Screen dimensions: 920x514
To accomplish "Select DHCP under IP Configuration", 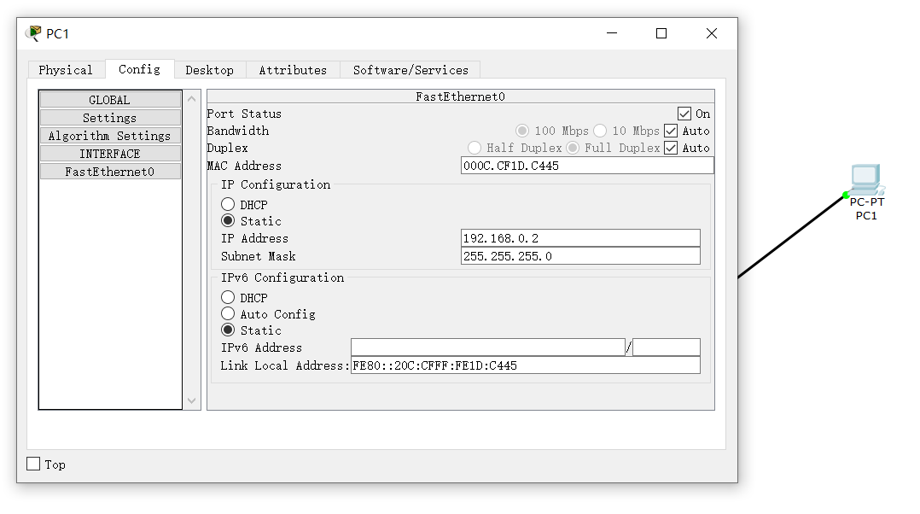I will [228, 204].
